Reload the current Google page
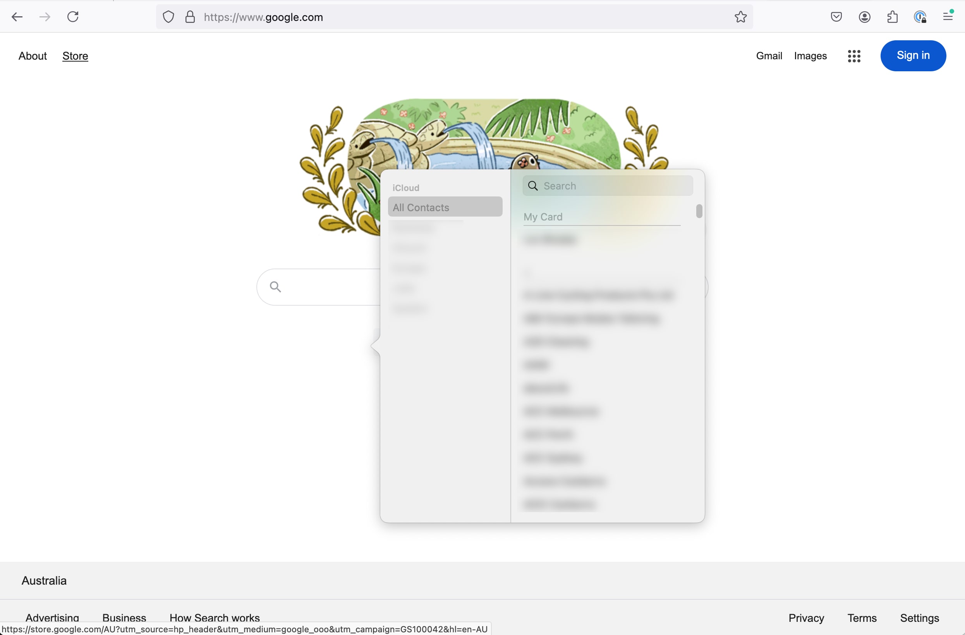The width and height of the screenshot is (965, 635). 73,17
